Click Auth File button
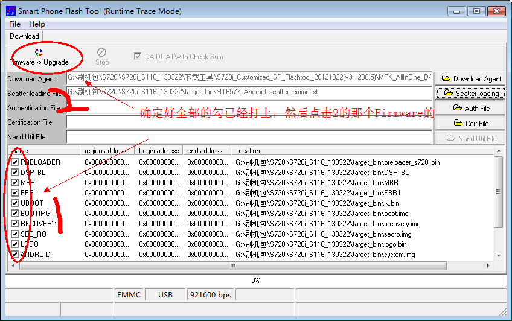Screen dimensions: 512x321 (x=470, y=108)
